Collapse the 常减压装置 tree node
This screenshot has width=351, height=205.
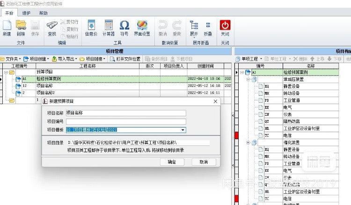[x=248, y=79]
